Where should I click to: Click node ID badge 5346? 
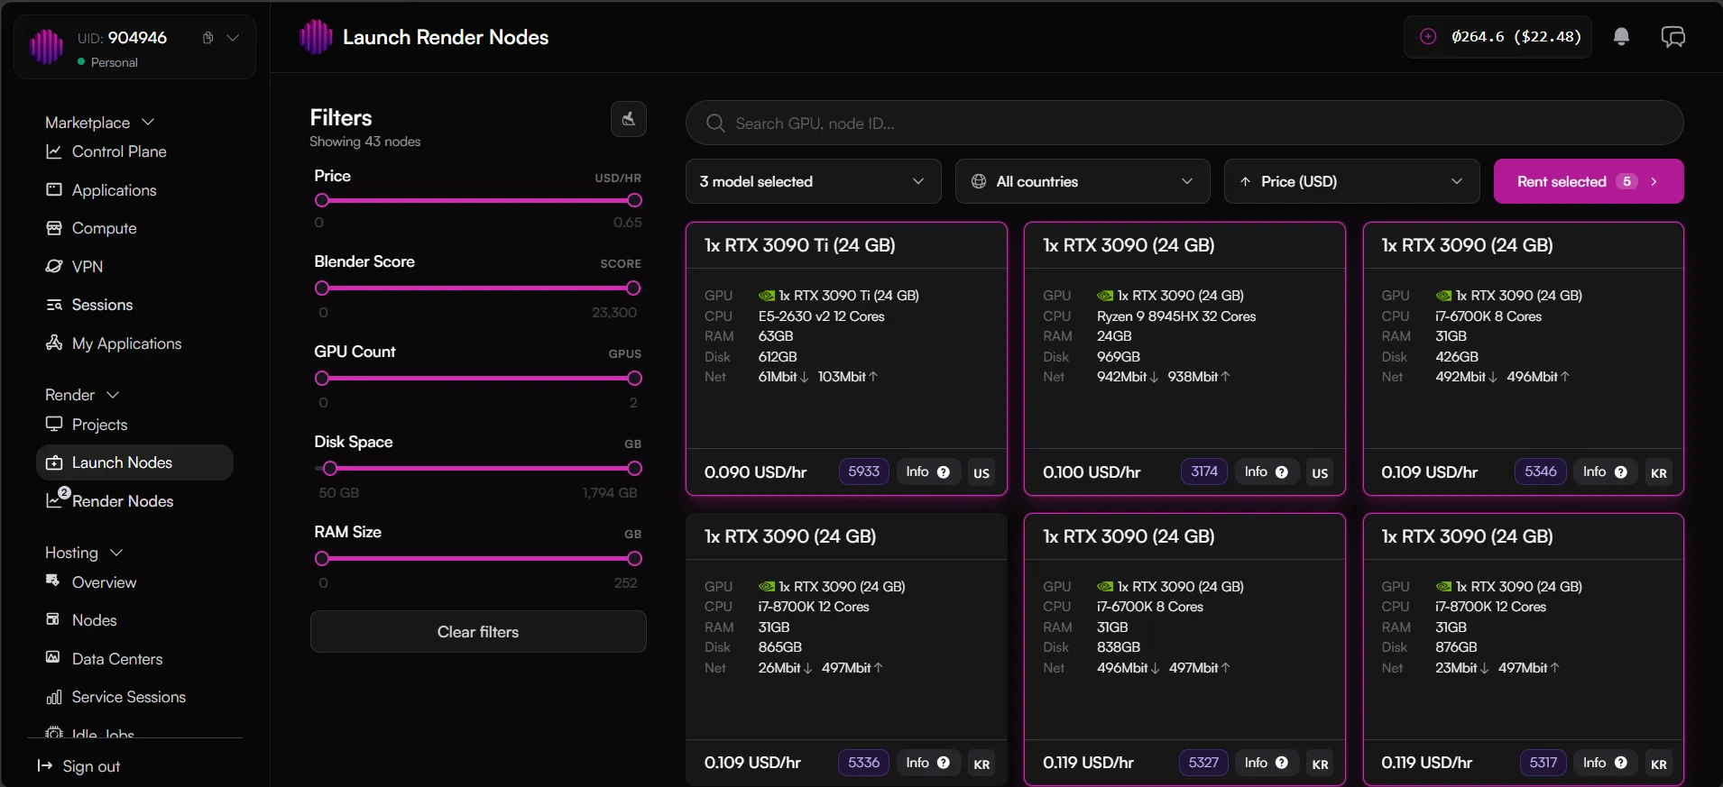click(1540, 471)
